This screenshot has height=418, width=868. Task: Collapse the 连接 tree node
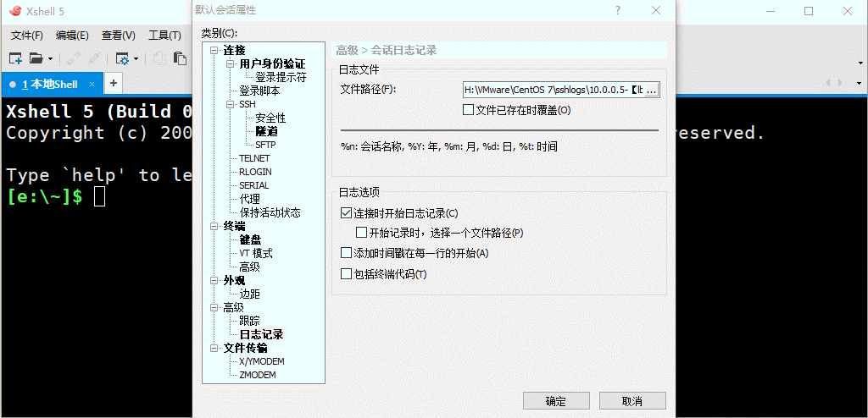(x=214, y=51)
